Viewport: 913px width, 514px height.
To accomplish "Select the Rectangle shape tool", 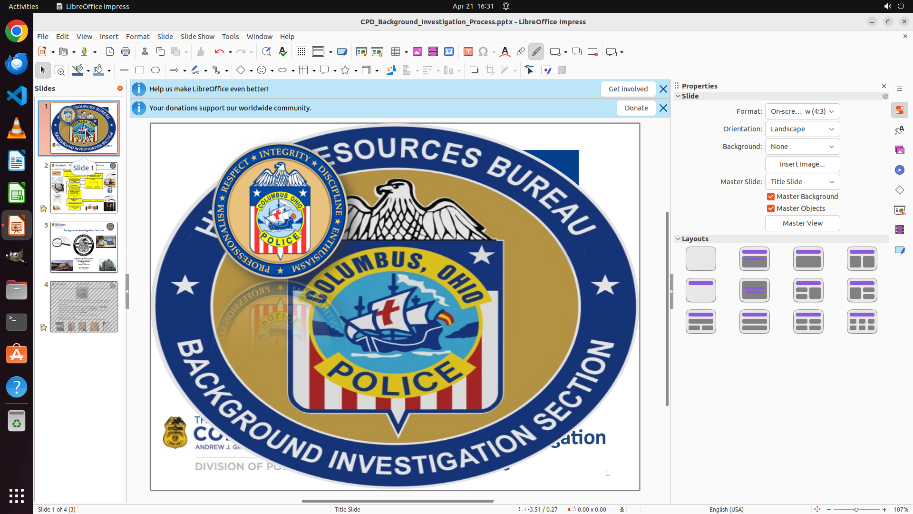I will pos(139,70).
